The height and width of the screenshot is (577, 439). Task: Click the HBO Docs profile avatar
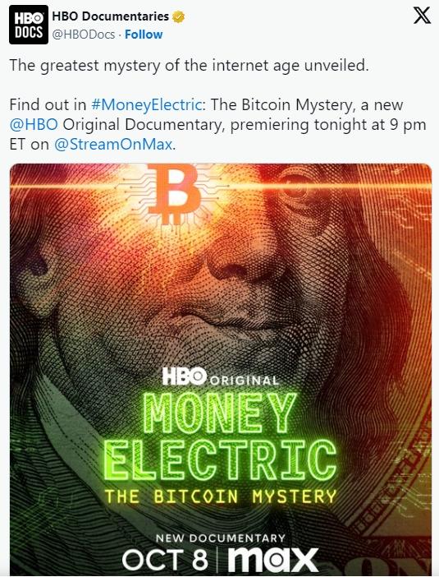tap(29, 25)
